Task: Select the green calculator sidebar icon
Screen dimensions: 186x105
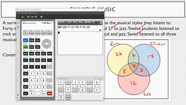Action: pyautogui.click(x=18, y=23)
